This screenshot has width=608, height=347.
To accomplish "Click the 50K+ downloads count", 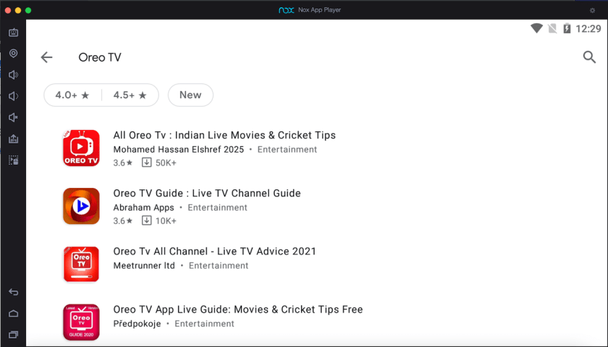I will click(166, 163).
